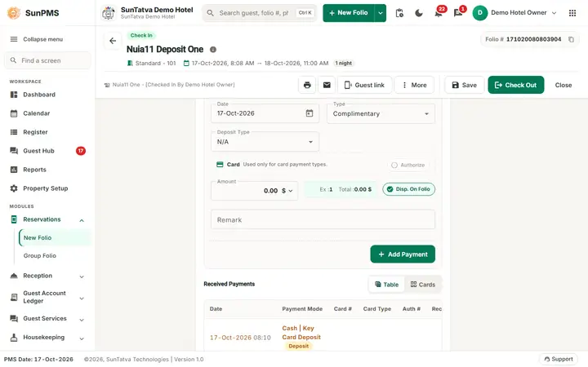Viewport: 588px width, 367px height.
Task: Open the New Folio dropdown arrow
Action: click(x=381, y=13)
